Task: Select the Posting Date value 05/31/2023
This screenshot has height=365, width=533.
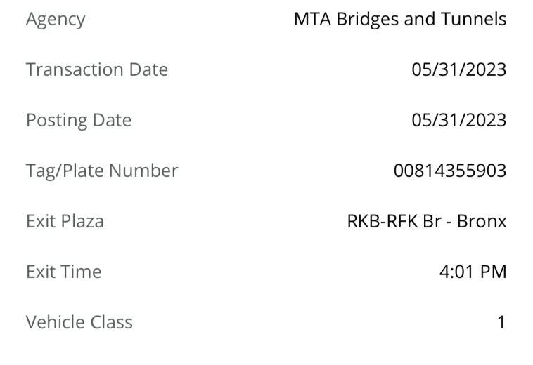Action: click(459, 120)
